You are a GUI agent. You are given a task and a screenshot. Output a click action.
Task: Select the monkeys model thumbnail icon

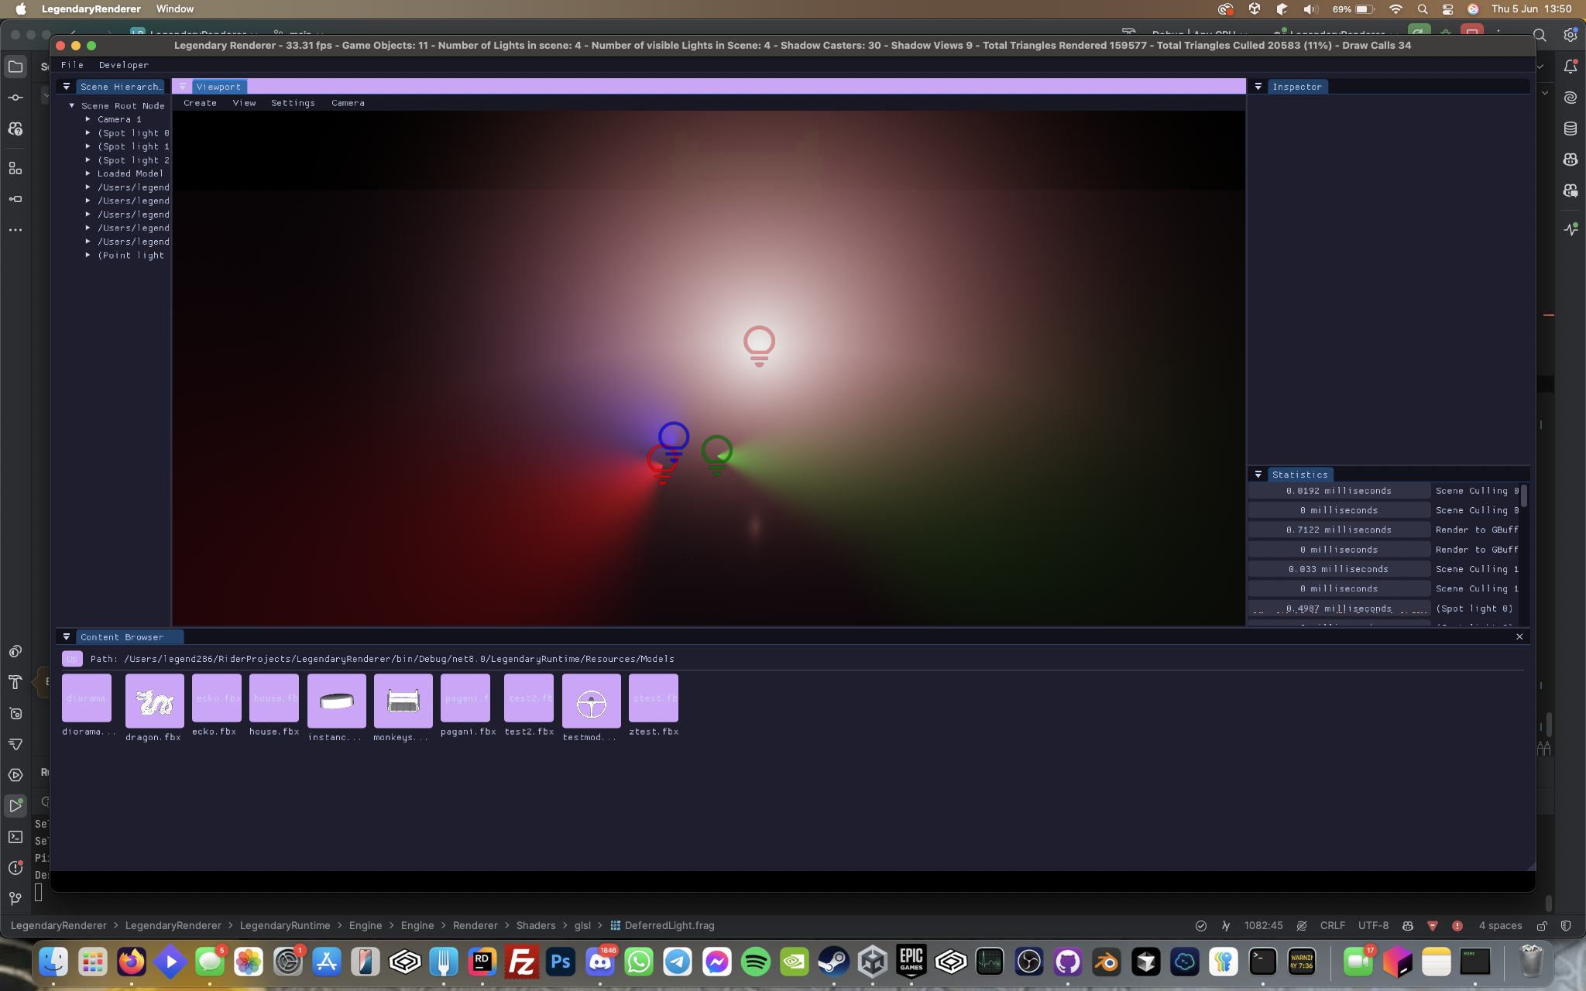tap(403, 701)
